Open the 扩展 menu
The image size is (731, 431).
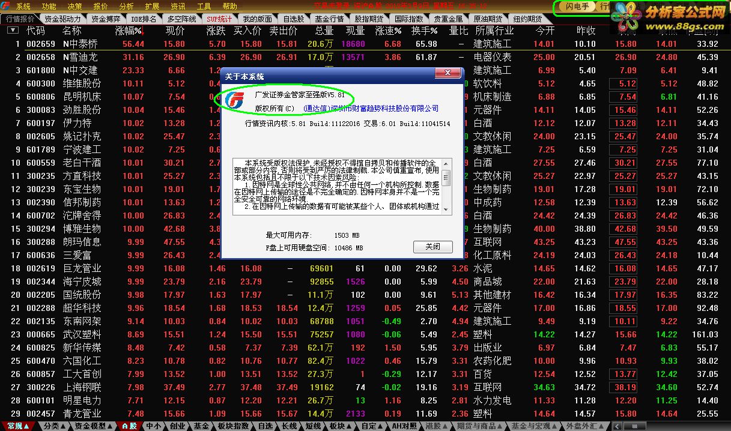point(152,7)
